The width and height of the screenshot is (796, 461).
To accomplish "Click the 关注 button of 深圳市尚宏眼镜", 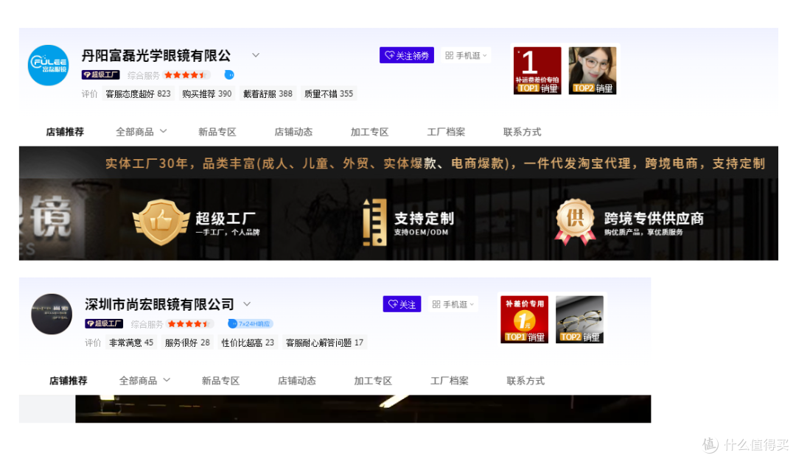I will coord(402,304).
